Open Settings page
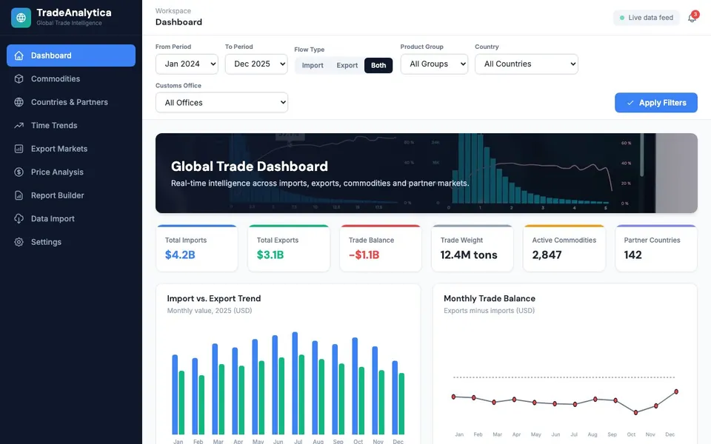Viewport: 711px width, 444px height. tap(71, 242)
